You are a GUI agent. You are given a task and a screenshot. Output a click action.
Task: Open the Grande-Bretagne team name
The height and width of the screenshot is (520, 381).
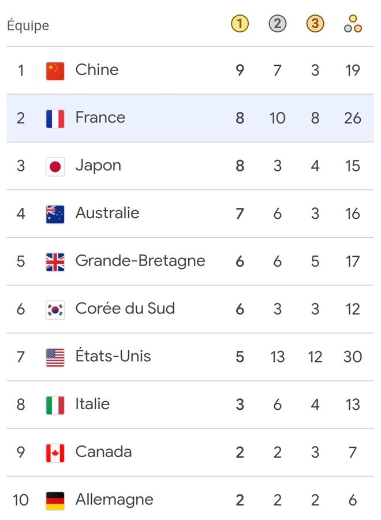[x=140, y=261]
